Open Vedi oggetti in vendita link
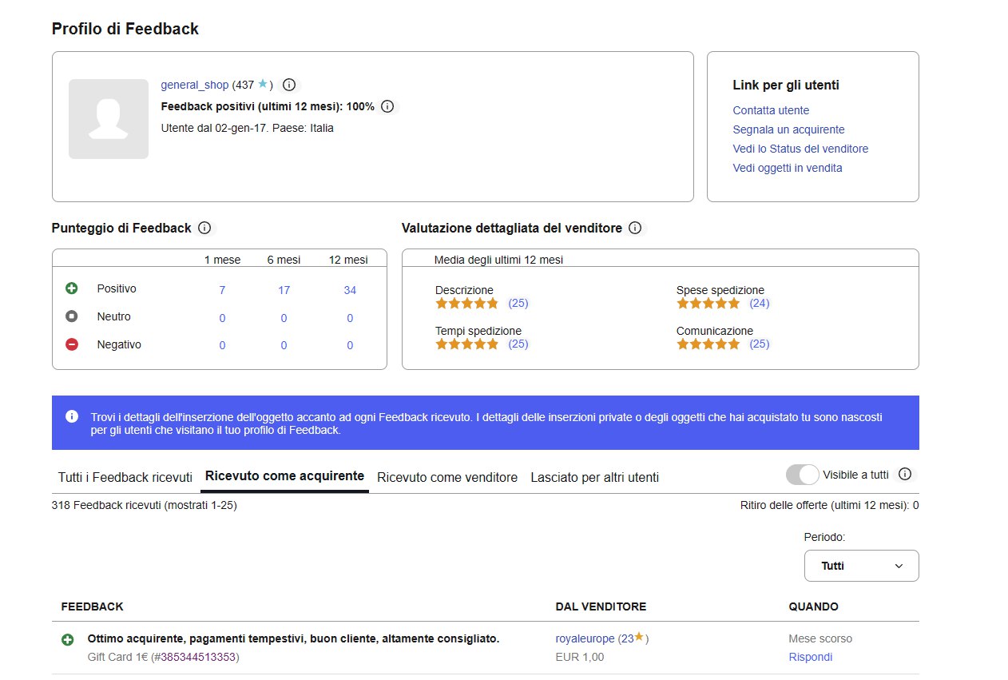Screen dimensions: 1008x680 pos(787,168)
